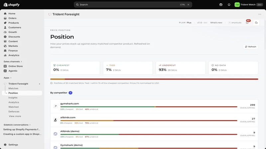This screenshot has width=266, height=149.
Task: Click the Customers person icon
Action: [5, 27]
